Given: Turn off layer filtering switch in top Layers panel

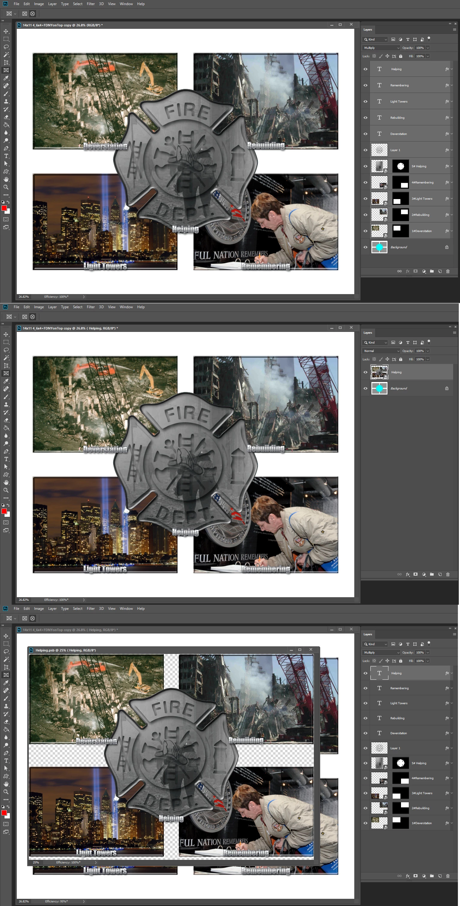Looking at the screenshot, I should pyautogui.click(x=429, y=39).
